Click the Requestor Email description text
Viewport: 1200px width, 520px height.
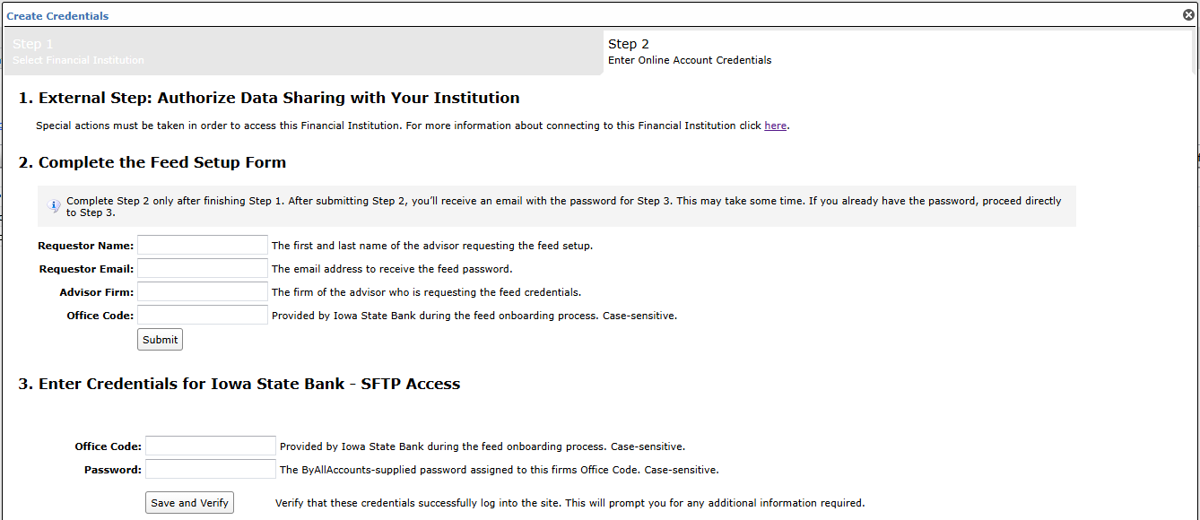[x=392, y=269]
